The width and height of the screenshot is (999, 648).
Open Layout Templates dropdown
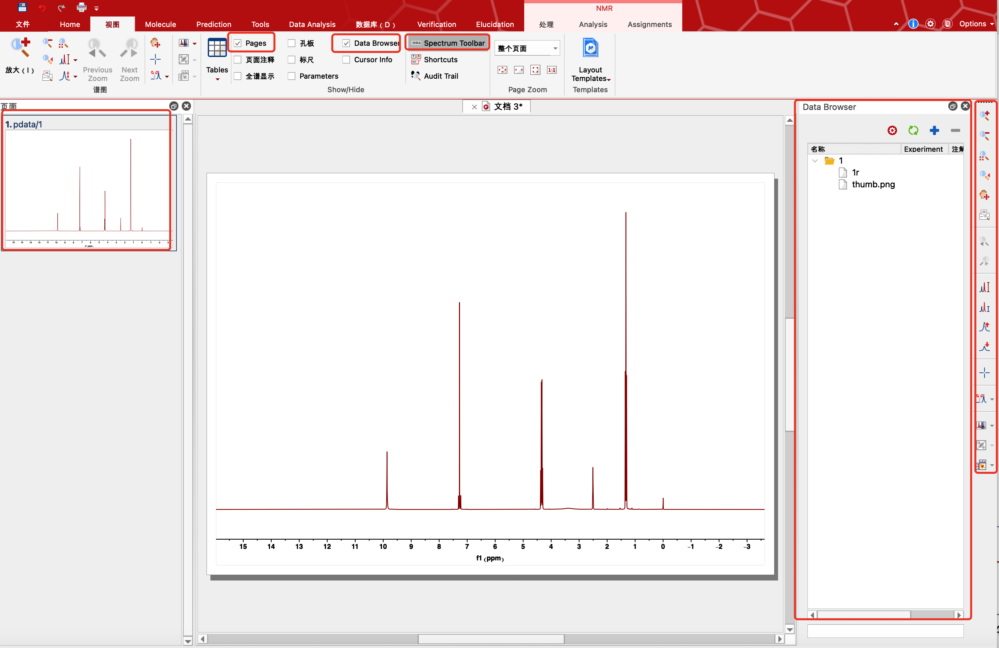coord(591,60)
